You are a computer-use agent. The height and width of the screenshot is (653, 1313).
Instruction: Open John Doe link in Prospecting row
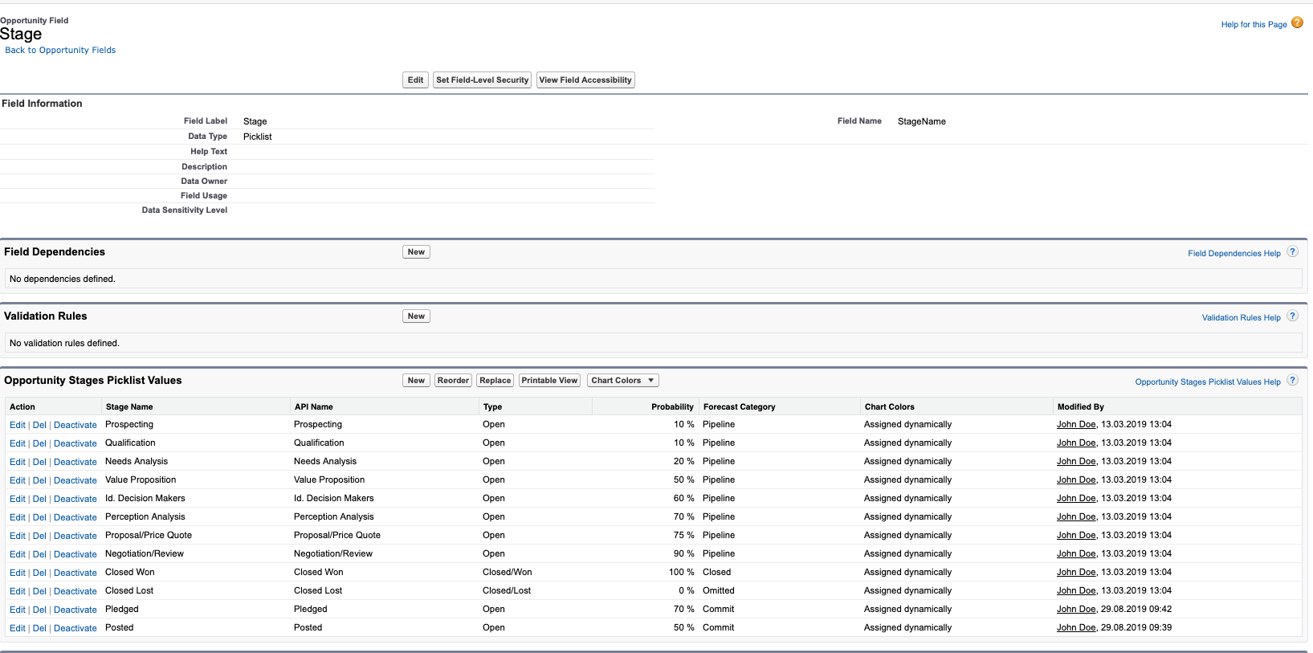point(1076,424)
